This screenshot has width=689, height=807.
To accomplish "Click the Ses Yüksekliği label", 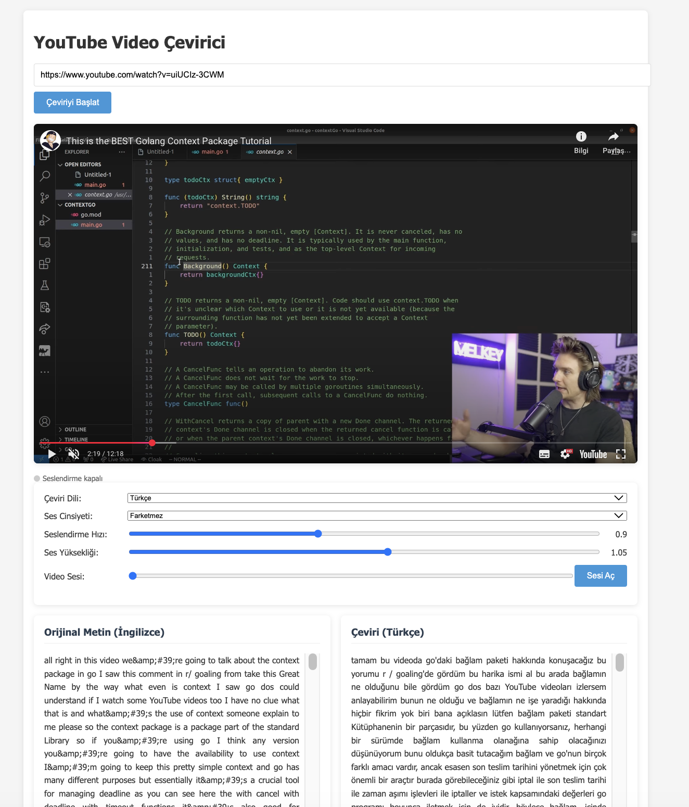I will click(71, 553).
